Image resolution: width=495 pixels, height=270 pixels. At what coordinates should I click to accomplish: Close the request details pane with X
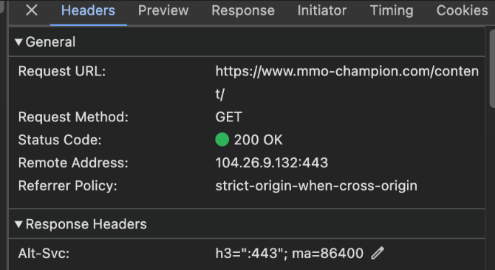[32, 10]
